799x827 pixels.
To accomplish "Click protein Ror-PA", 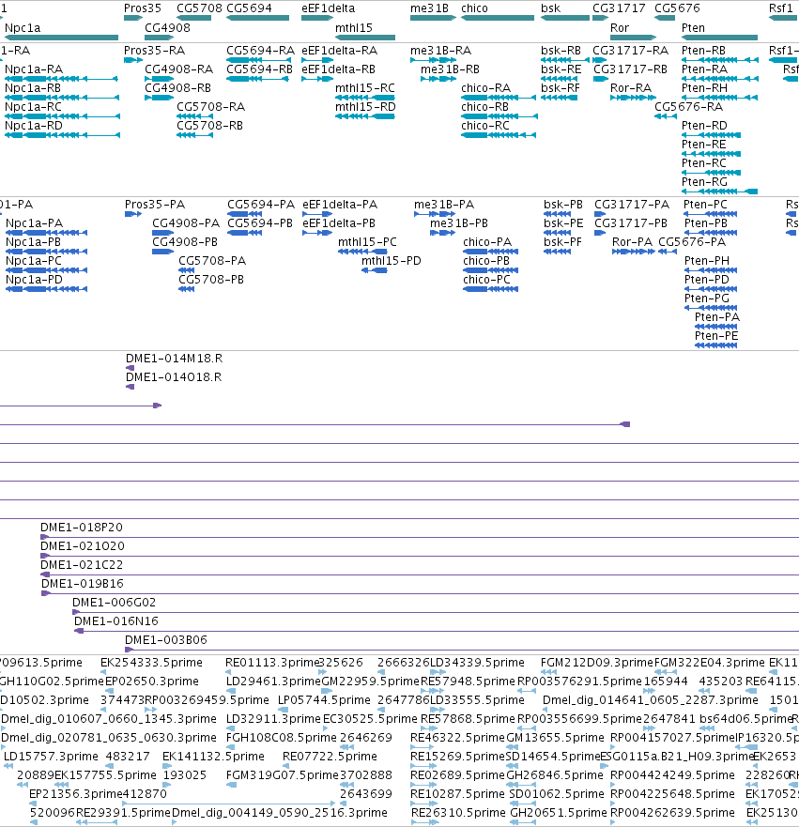I will 632,242.
